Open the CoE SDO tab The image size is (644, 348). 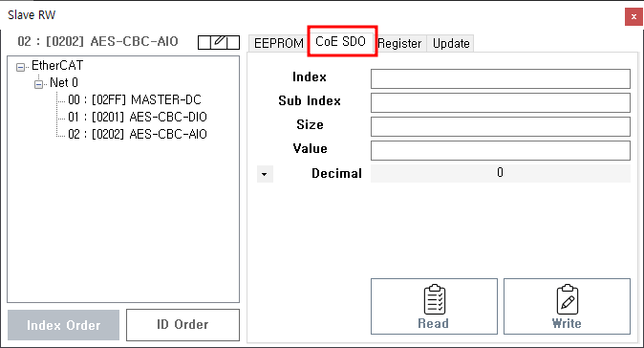coord(340,41)
